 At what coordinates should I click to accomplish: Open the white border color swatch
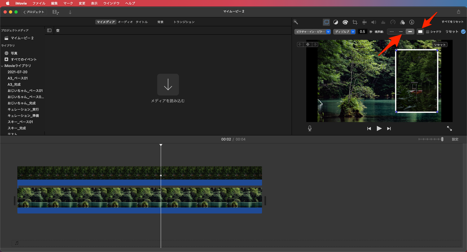click(420, 32)
